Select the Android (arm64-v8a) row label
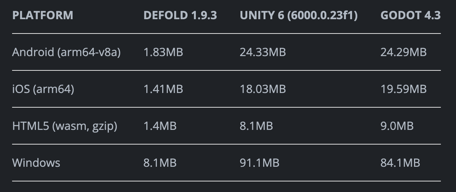This screenshot has height=192, width=456. 66,52
